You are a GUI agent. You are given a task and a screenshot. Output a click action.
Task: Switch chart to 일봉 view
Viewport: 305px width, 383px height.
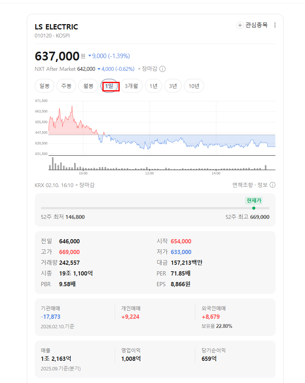(44, 86)
